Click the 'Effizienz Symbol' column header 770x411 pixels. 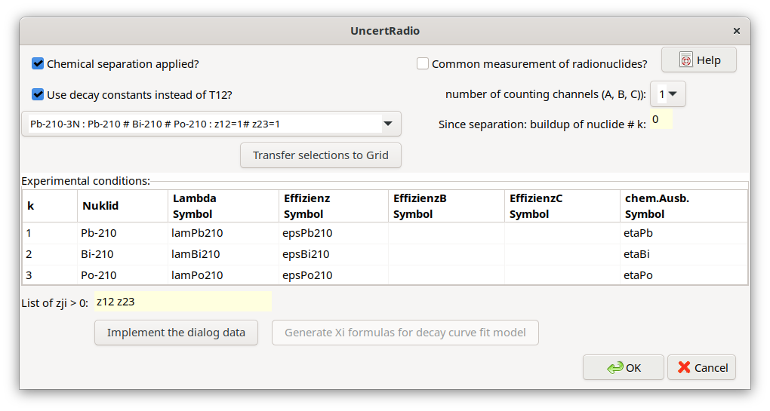(334, 206)
